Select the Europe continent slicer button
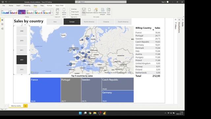 72,22
